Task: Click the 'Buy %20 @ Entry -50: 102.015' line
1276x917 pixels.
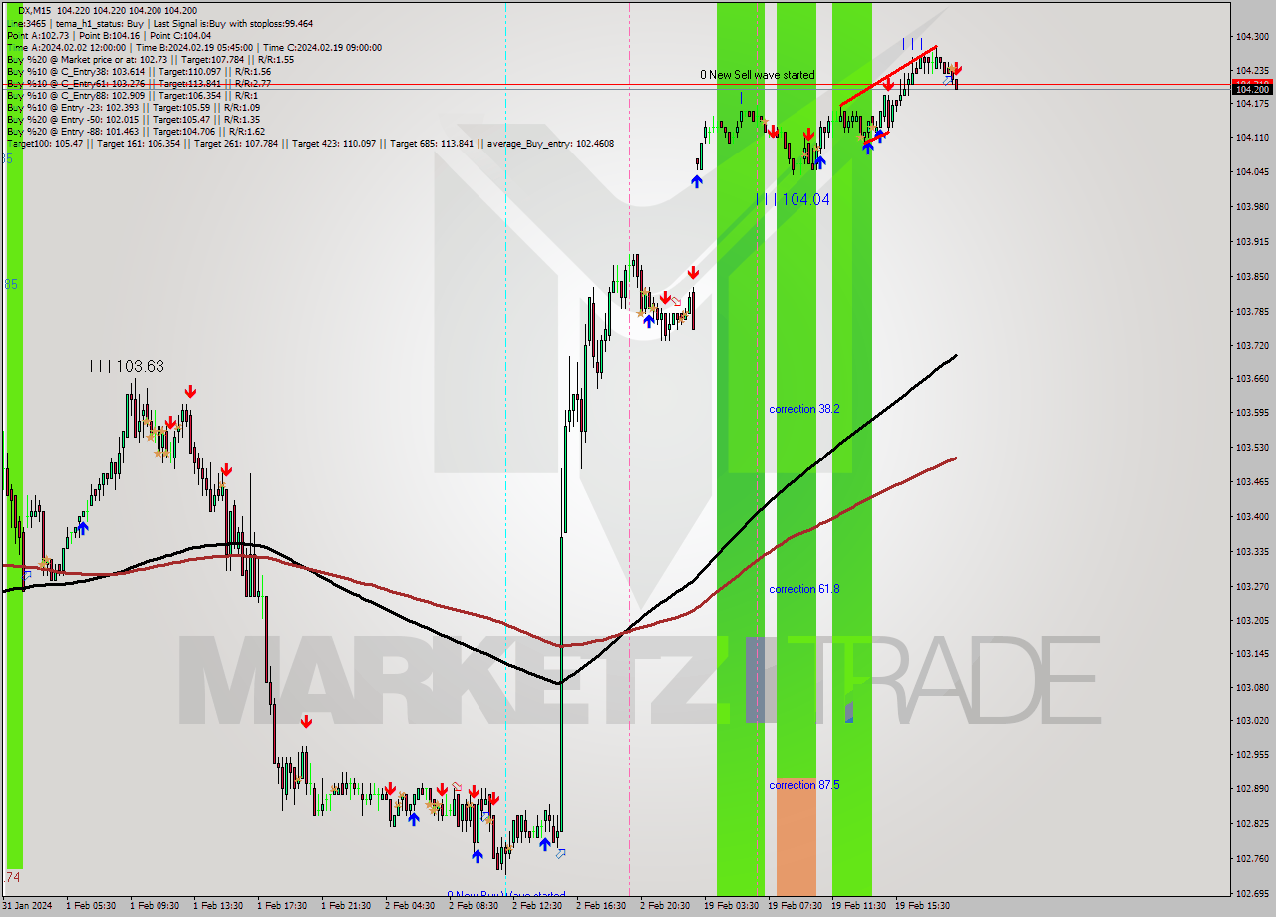Action: coord(134,119)
